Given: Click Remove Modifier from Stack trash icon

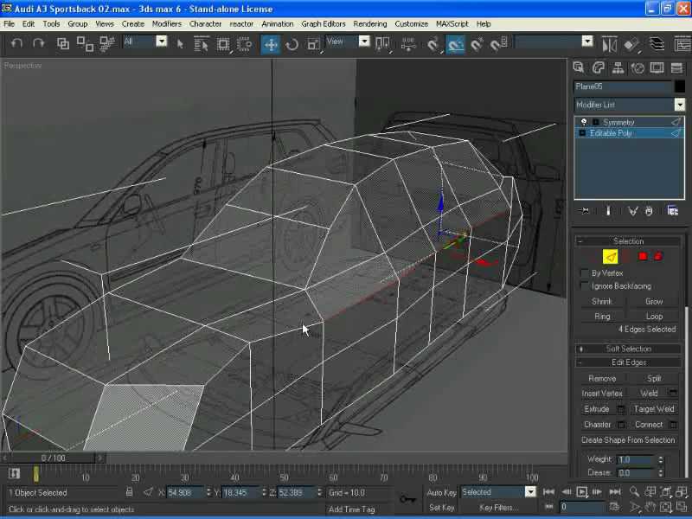Looking at the screenshot, I should (649, 211).
